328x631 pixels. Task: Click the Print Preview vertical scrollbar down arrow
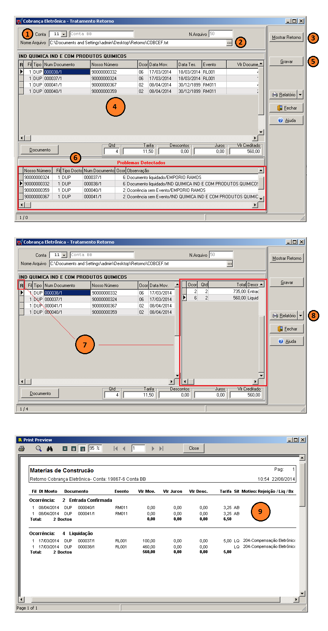click(302, 593)
